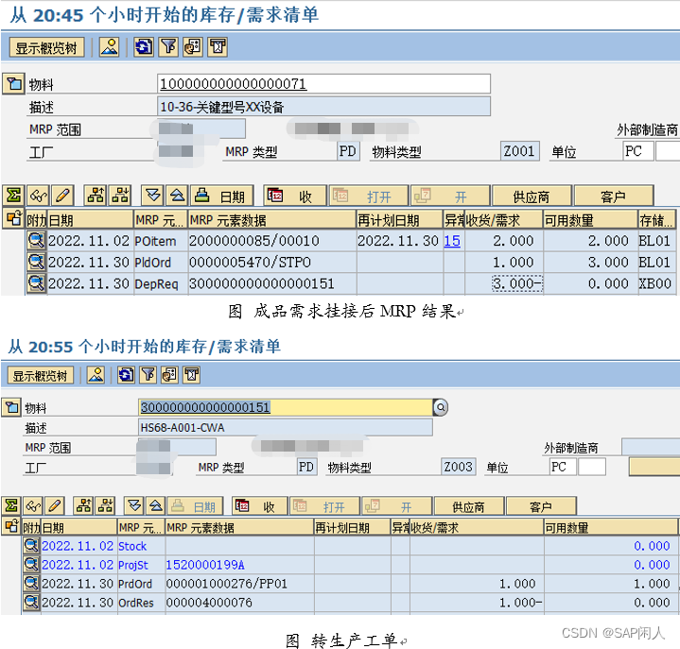The image size is (680, 649).
Task: Open details icon for DepReq row
Action: coord(36,283)
